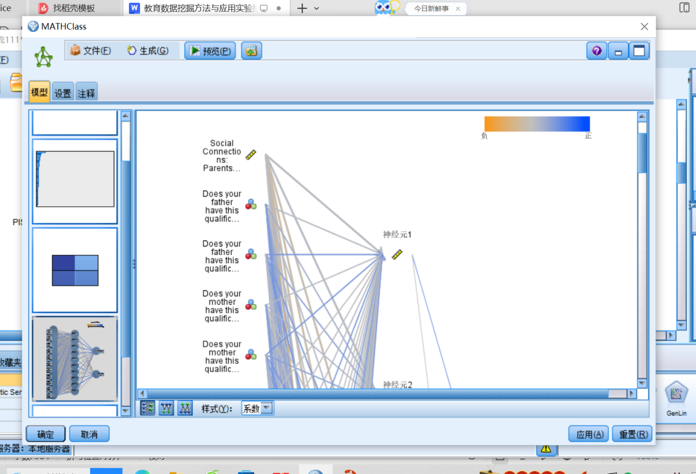Click the add-to-project toolbar icon next to 预览
The image size is (696, 474).
[251, 51]
